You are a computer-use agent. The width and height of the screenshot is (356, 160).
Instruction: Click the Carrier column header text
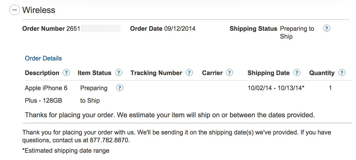tap(212, 73)
